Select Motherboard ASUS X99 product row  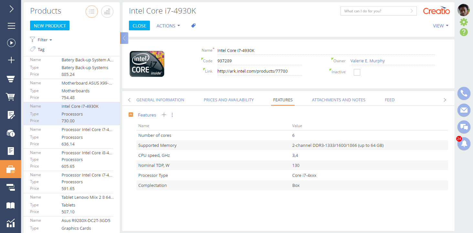click(x=71, y=90)
